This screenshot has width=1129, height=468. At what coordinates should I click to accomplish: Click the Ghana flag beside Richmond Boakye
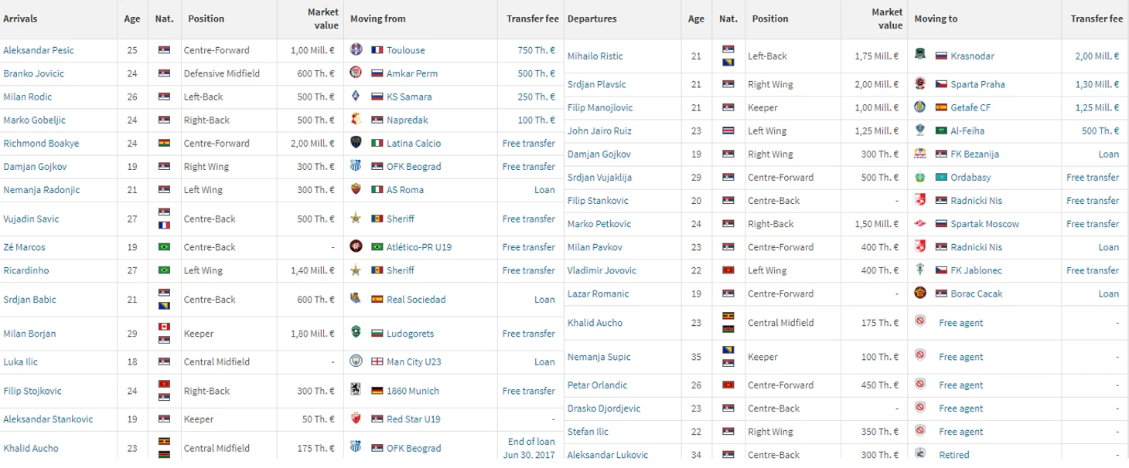coord(163,143)
